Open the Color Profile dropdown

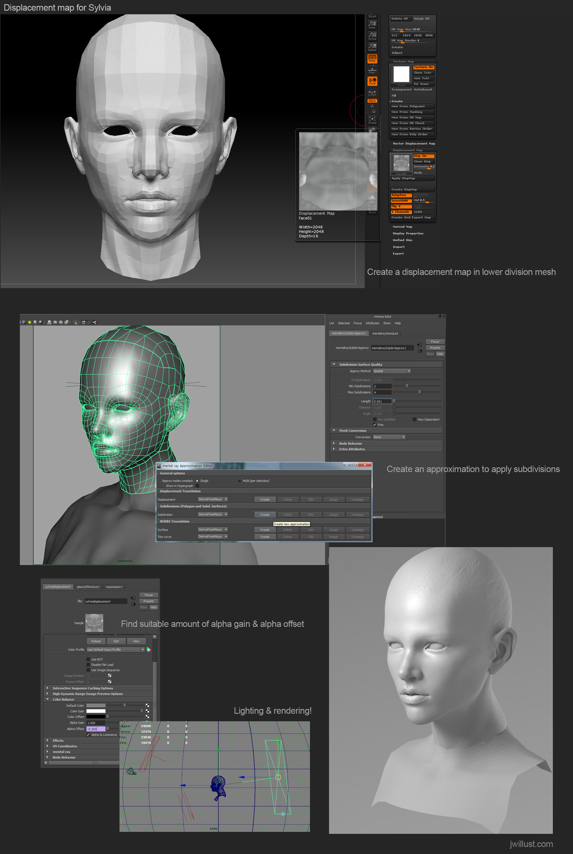pos(115,649)
